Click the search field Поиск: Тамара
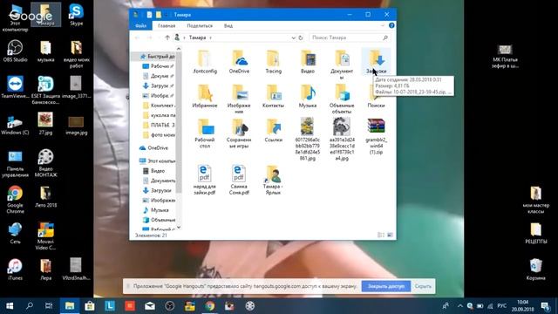This screenshot has width=558, height=314. [349, 38]
